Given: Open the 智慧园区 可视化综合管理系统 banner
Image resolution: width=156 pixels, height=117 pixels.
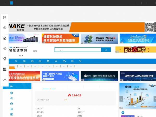Looking at the screenshot, I should point(24,76).
